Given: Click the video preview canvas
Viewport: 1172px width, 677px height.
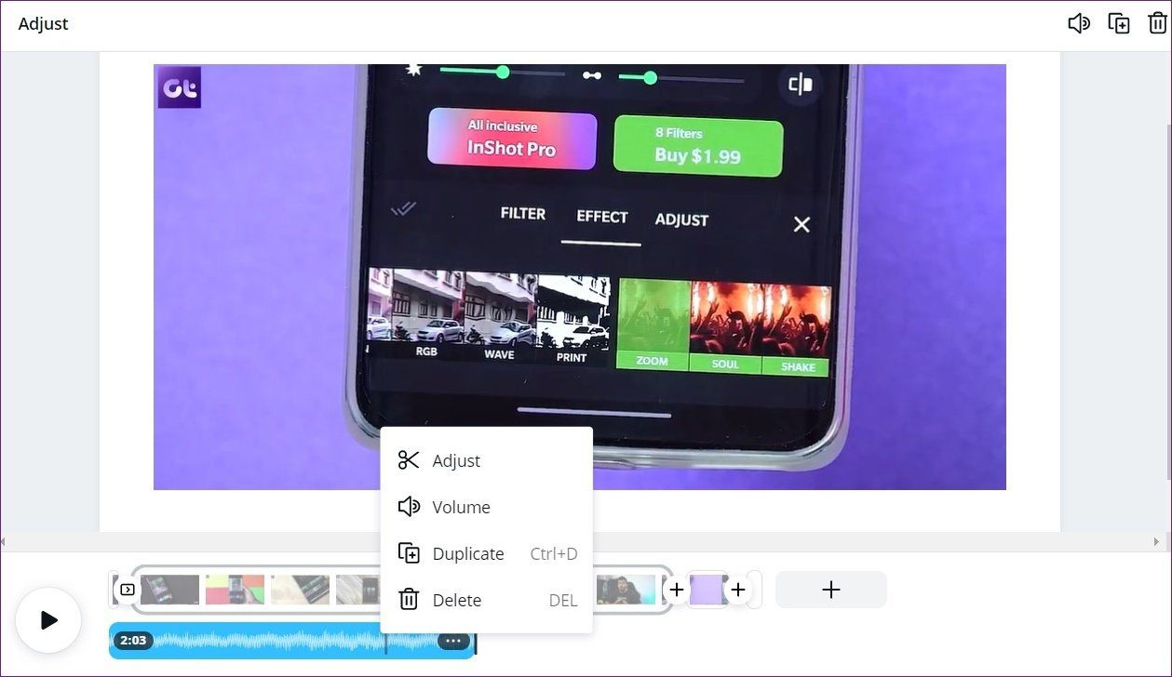Looking at the screenshot, I should [x=580, y=277].
